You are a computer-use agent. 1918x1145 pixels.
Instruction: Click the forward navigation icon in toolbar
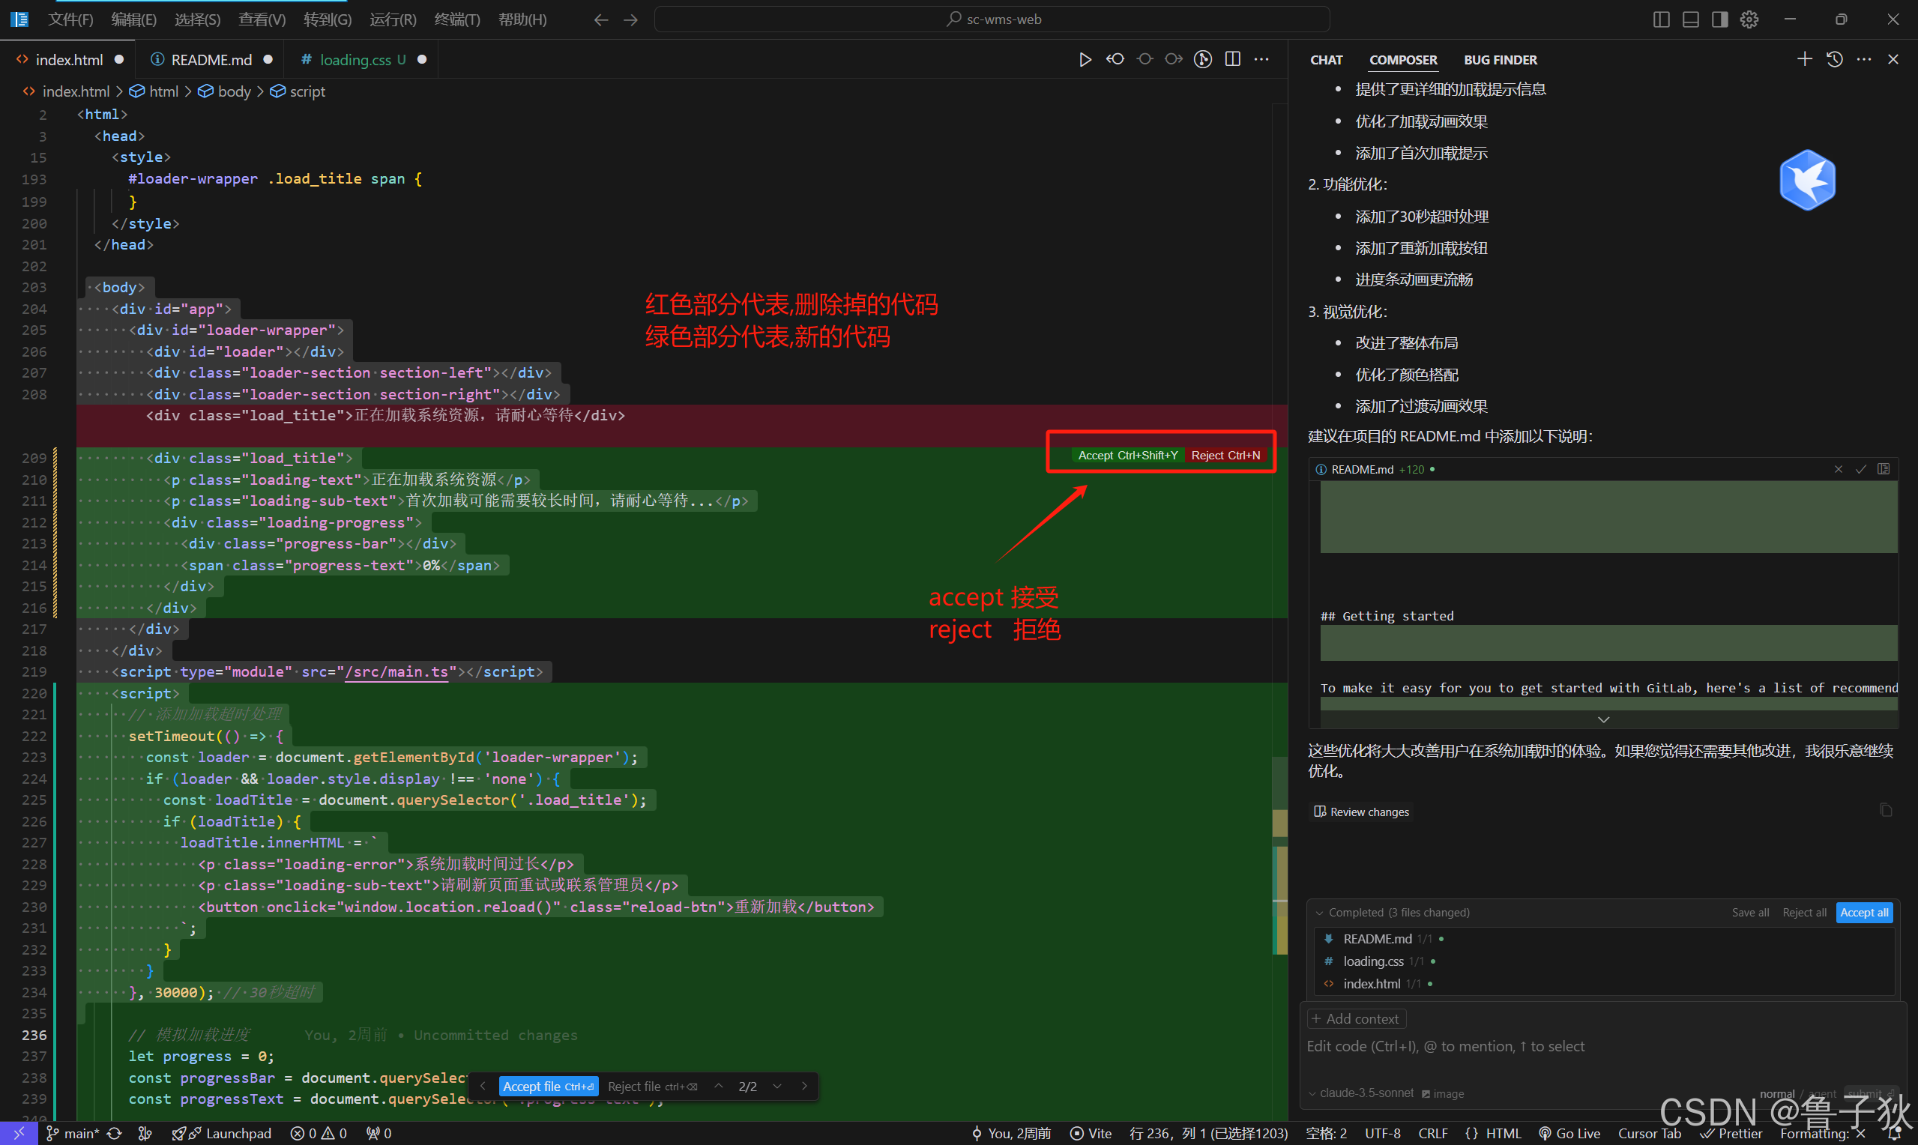pyautogui.click(x=630, y=19)
